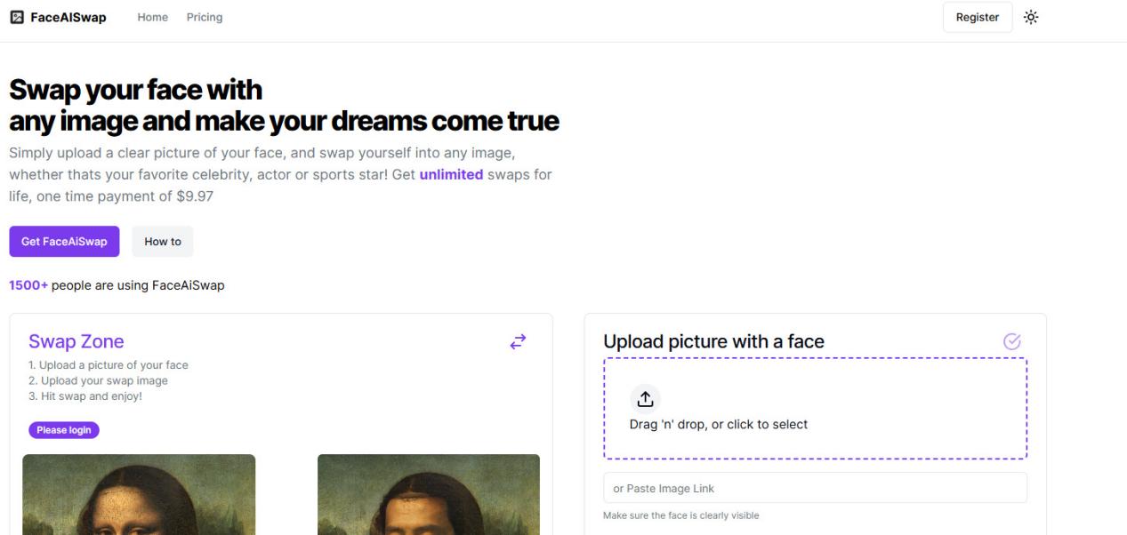Click the Drag 'n' drop upload area

(815, 409)
